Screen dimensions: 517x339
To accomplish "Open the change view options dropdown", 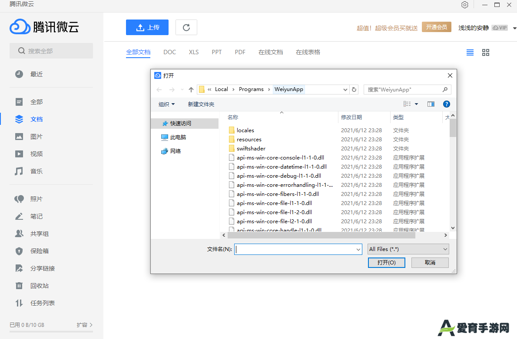I will tap(417, 104).
